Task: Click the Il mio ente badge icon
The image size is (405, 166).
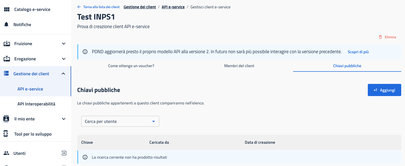Action: 6,119
